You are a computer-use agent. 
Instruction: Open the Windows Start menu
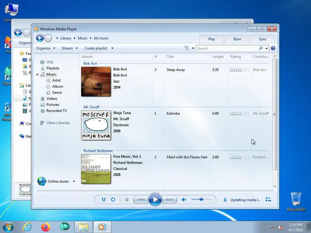click(8, 227)
